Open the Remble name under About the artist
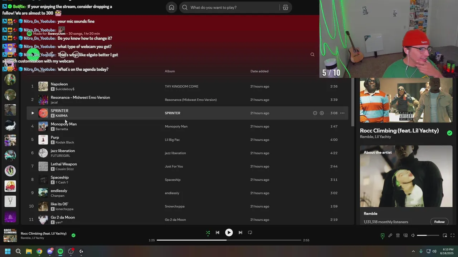 (370, 213)
